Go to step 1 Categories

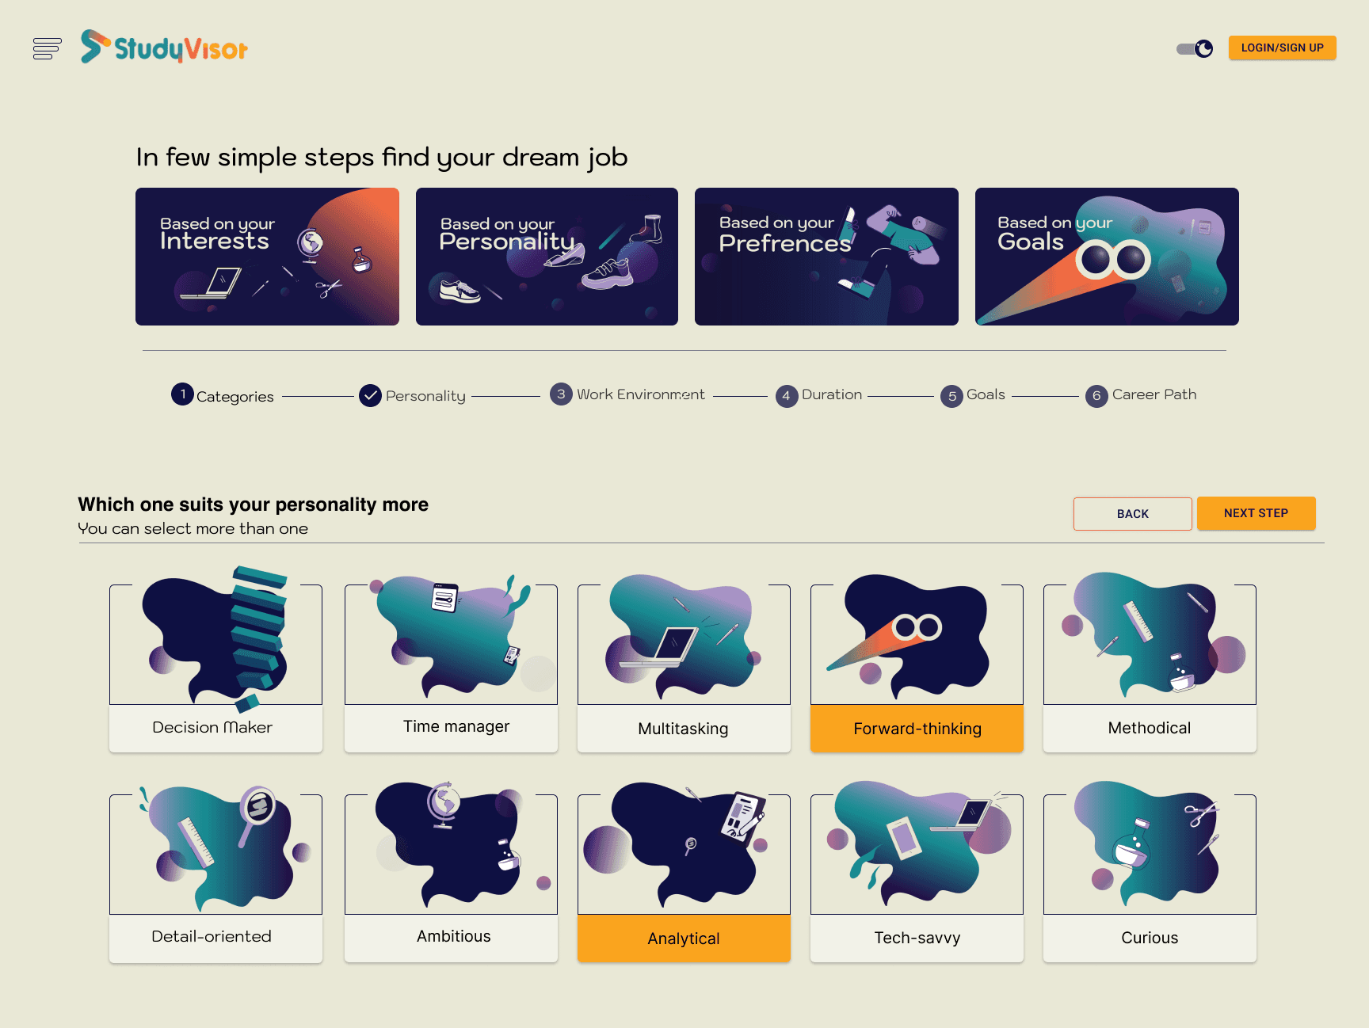223,395
